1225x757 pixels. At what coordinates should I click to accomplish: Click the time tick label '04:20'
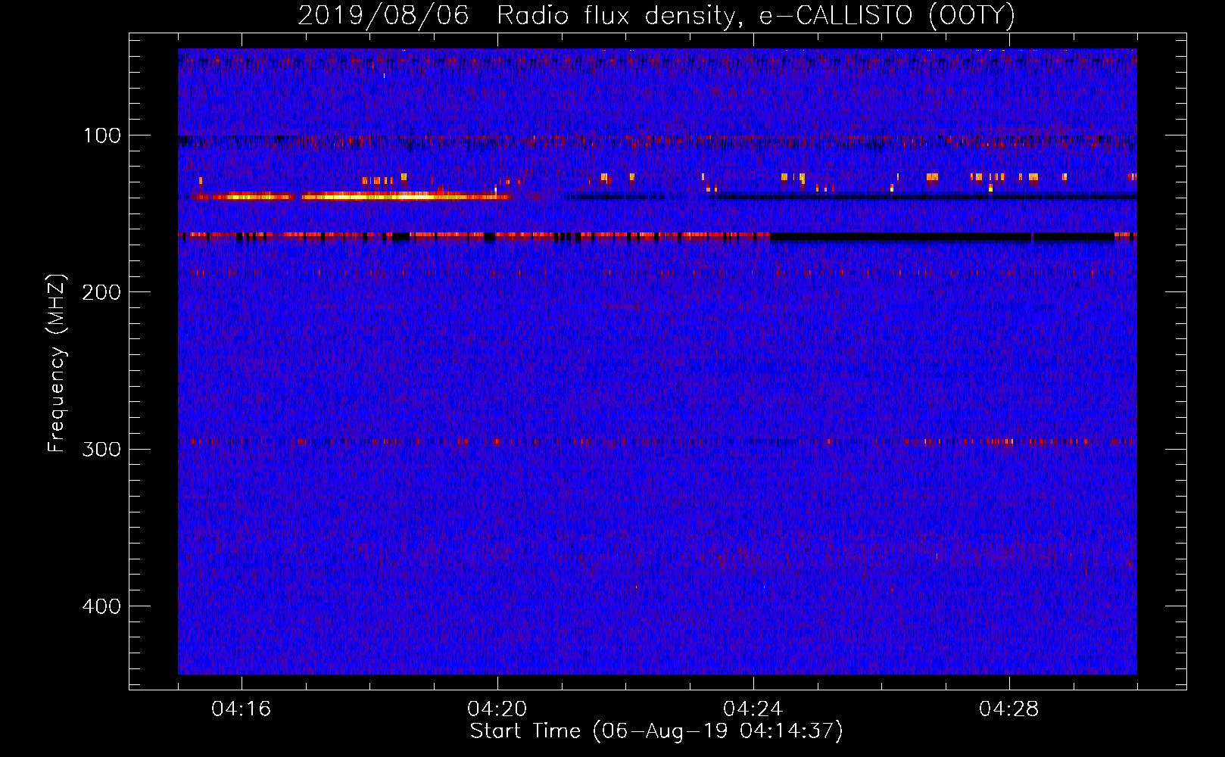click(x=497, y=709)
